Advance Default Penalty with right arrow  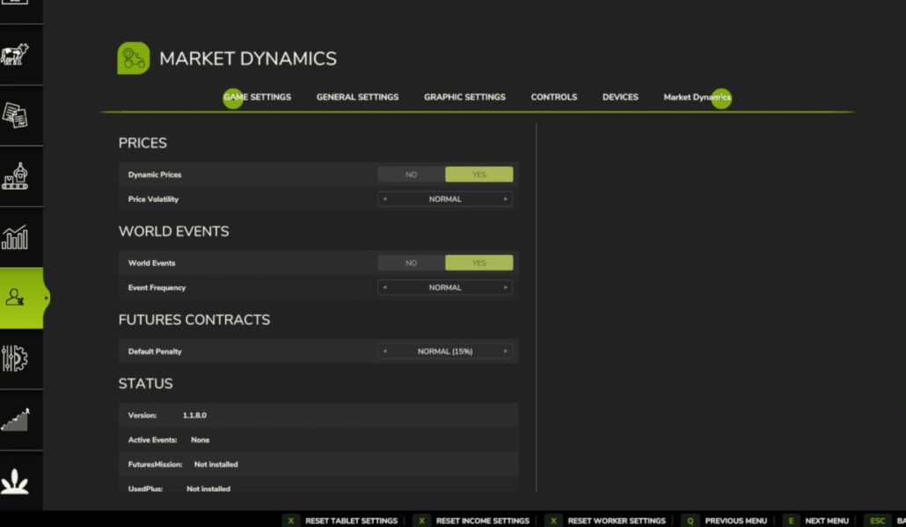(506, 351)
